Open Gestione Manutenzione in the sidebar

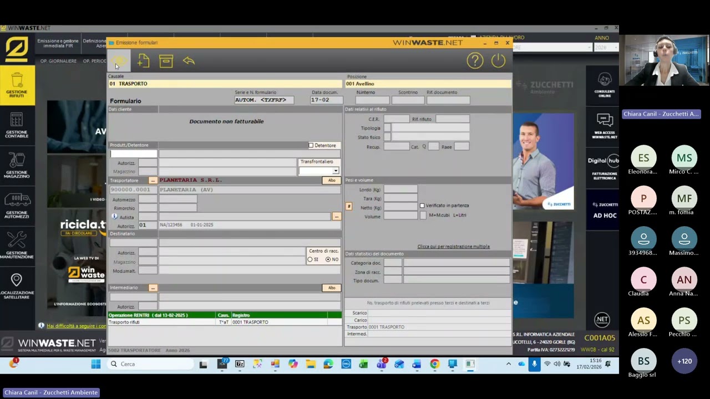[x=17, y=245]
